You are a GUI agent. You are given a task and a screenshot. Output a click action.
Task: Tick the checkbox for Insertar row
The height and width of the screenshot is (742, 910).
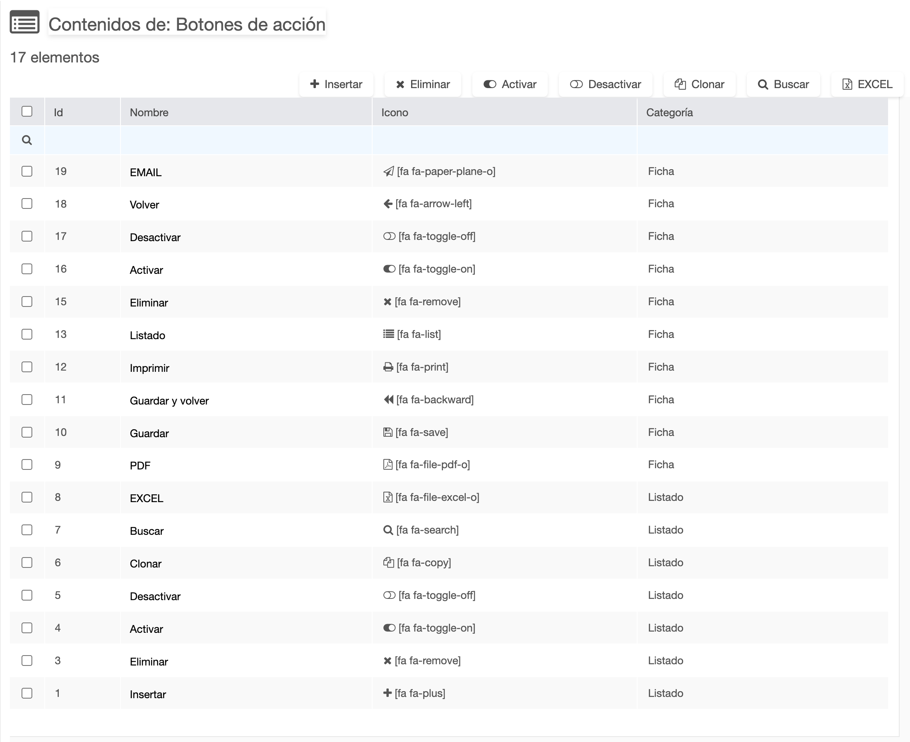(27, 693)
